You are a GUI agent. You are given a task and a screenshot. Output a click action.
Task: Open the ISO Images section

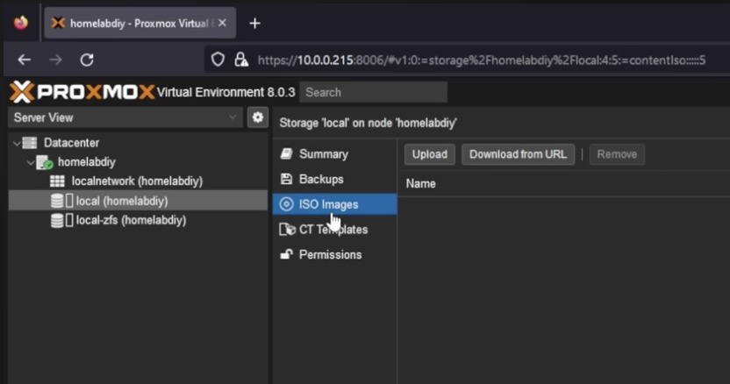click(335, 204)
